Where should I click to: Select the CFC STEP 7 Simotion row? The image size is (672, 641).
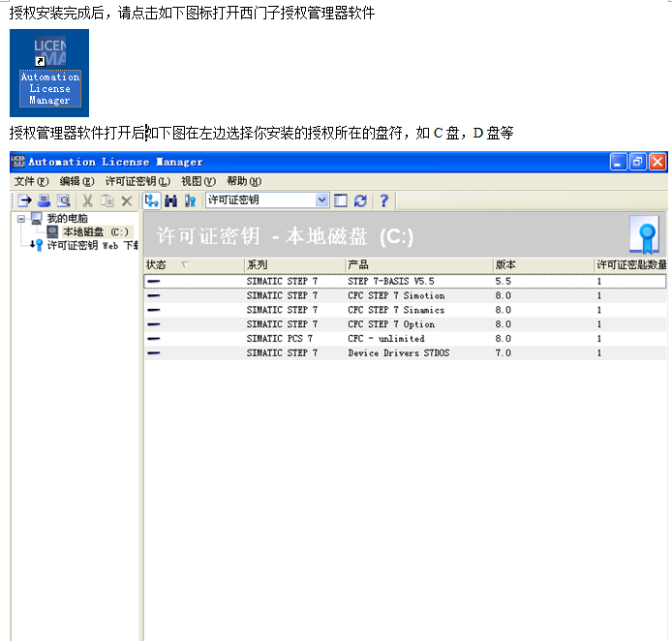pyautogui.click(x=405, y=295)
